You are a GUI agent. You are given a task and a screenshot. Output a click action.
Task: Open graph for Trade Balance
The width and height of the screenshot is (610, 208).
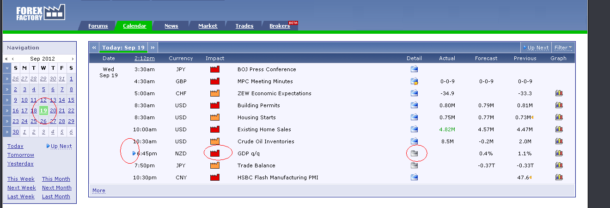coord(559,165)
